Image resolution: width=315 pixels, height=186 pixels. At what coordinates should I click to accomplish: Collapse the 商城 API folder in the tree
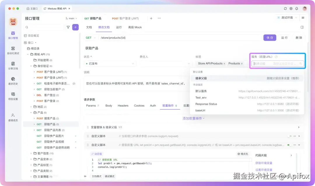click(28, 54)
